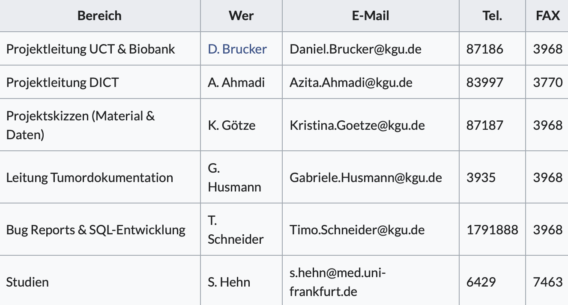Select telephone number 83997

pos(485,82)
